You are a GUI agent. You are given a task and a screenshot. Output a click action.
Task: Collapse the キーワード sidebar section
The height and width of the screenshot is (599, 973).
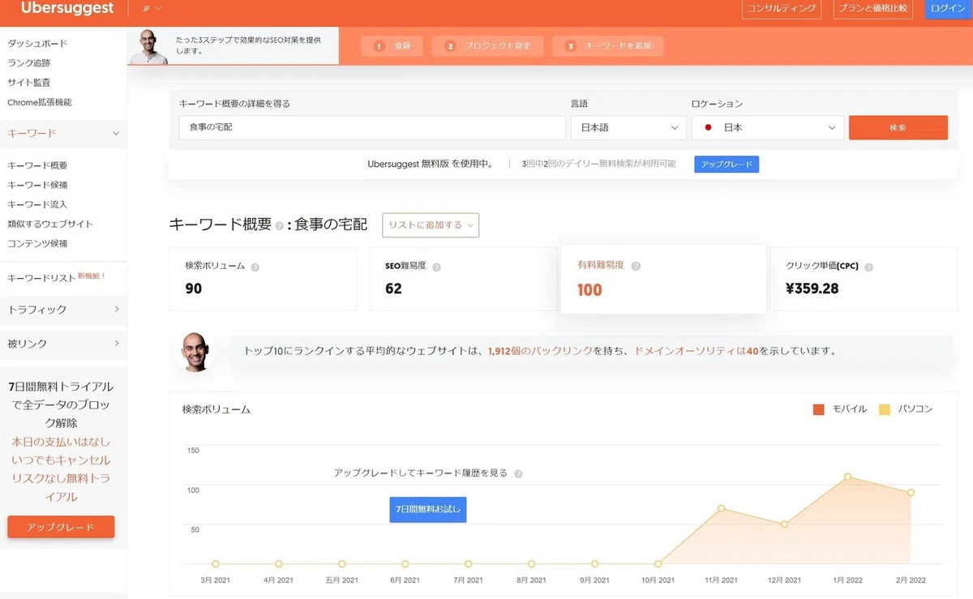point(63,132)
